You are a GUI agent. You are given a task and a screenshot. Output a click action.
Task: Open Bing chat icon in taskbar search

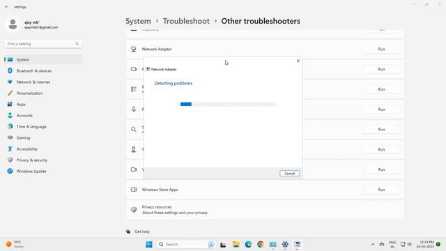(x=211, y=244)
